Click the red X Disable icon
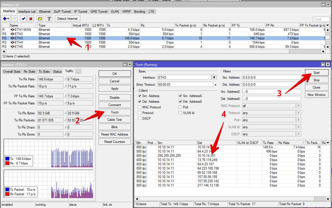Viewport: 332px width, 208px height. (x=31, y=19)
